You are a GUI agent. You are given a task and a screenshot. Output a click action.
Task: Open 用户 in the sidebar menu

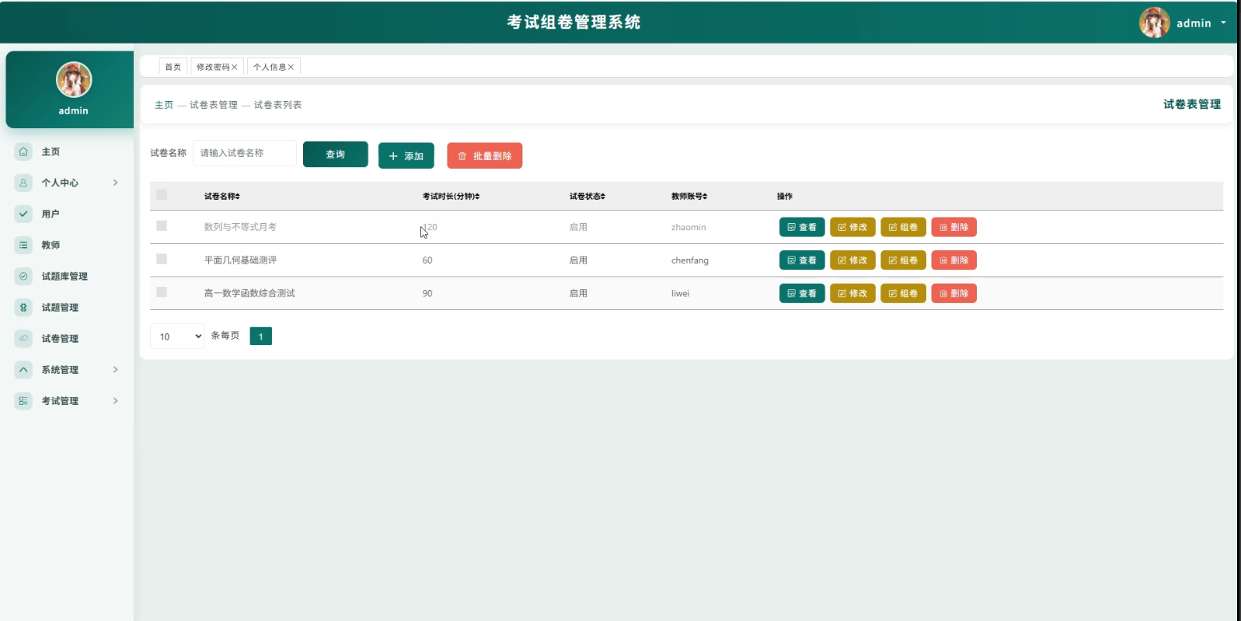click(x=51, y=214)
